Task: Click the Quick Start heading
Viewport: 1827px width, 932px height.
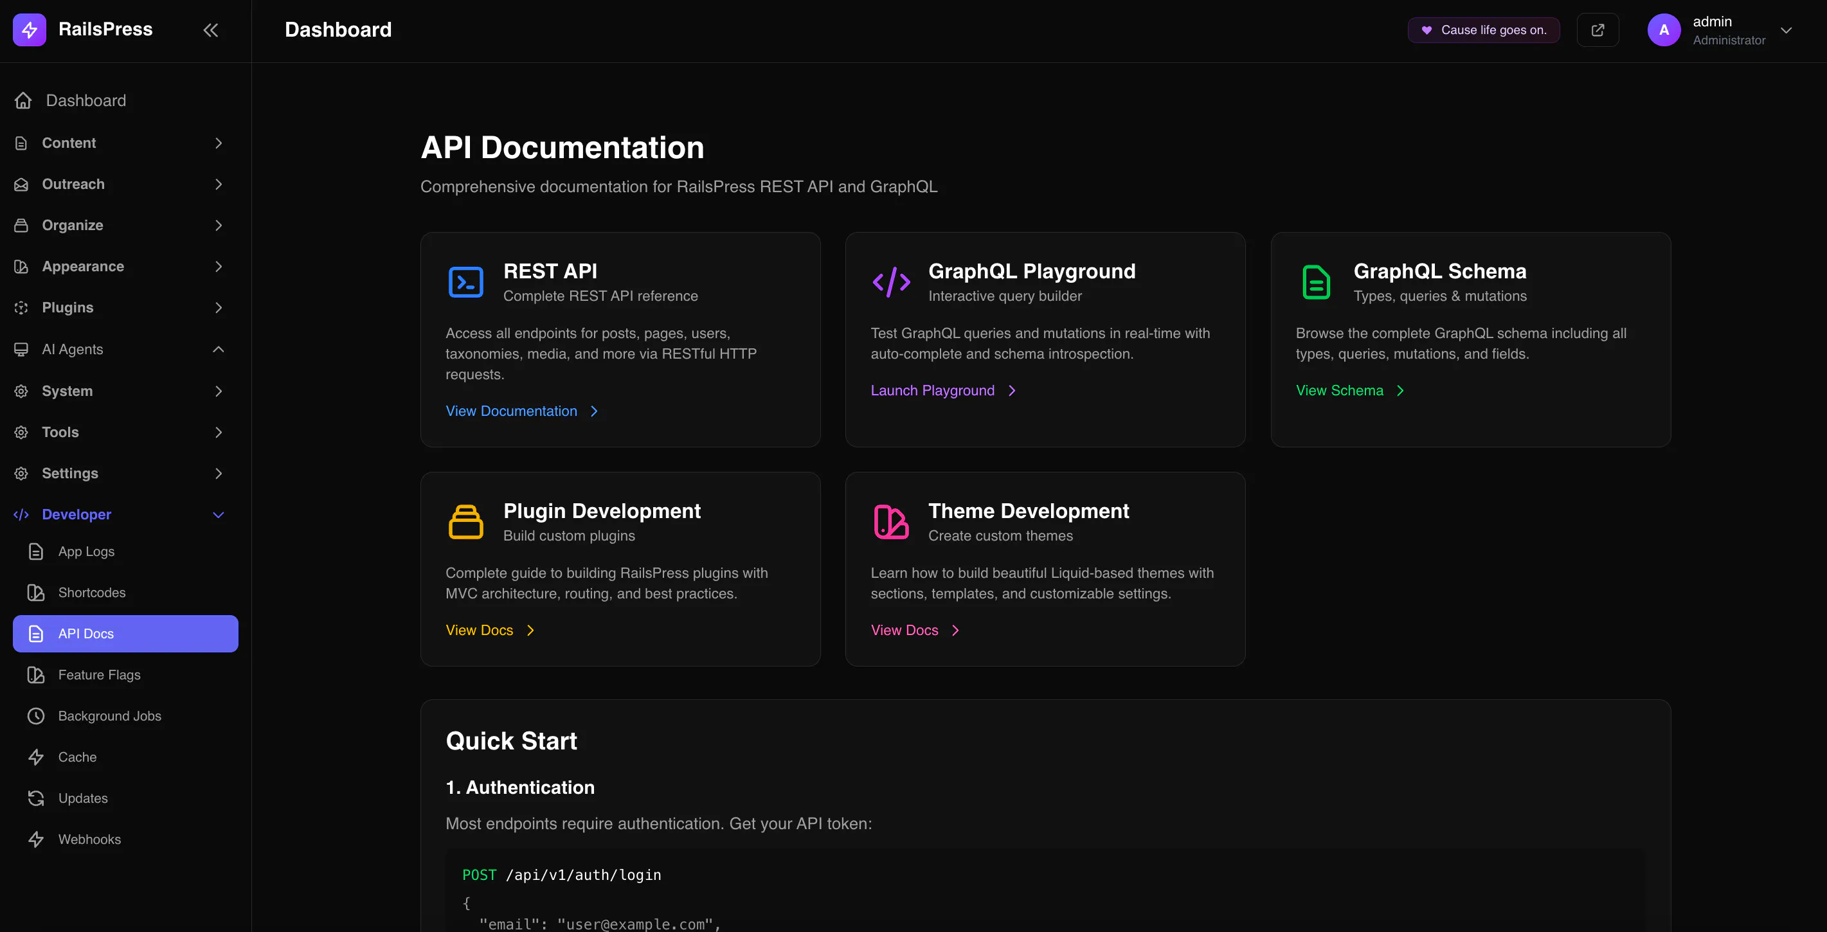Action: [511, 741]
